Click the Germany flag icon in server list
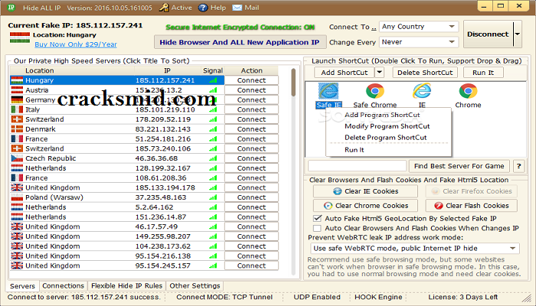The width and height of the screenshot is (536, 306). pyautogui.click(x=17, y=99)
